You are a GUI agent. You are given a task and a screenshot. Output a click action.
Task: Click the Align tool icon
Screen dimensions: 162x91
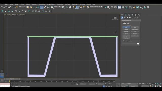coord(108,7)
